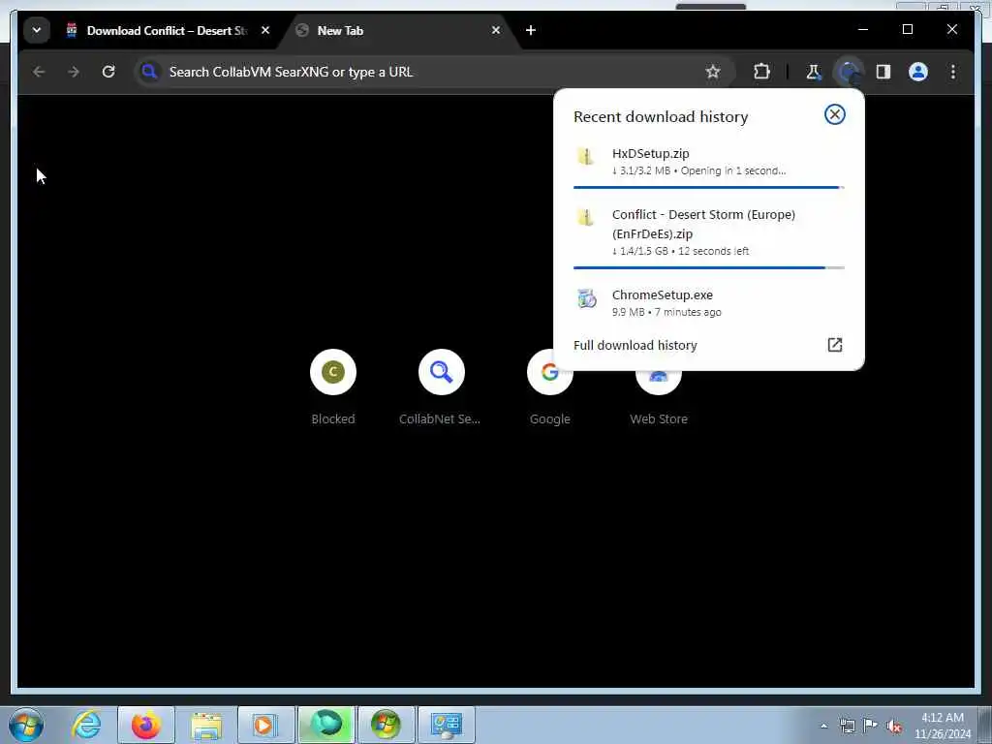Bookmark this tab with the star icon
This screenshot has height=744, width=992.
click(x=713, y=72)
